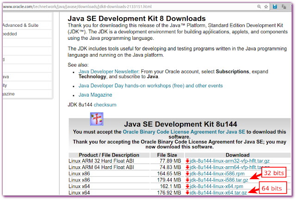Click the 'Product / File Description' column header
This screenshot has height=200, width=296.
click(x=109, y=155)
